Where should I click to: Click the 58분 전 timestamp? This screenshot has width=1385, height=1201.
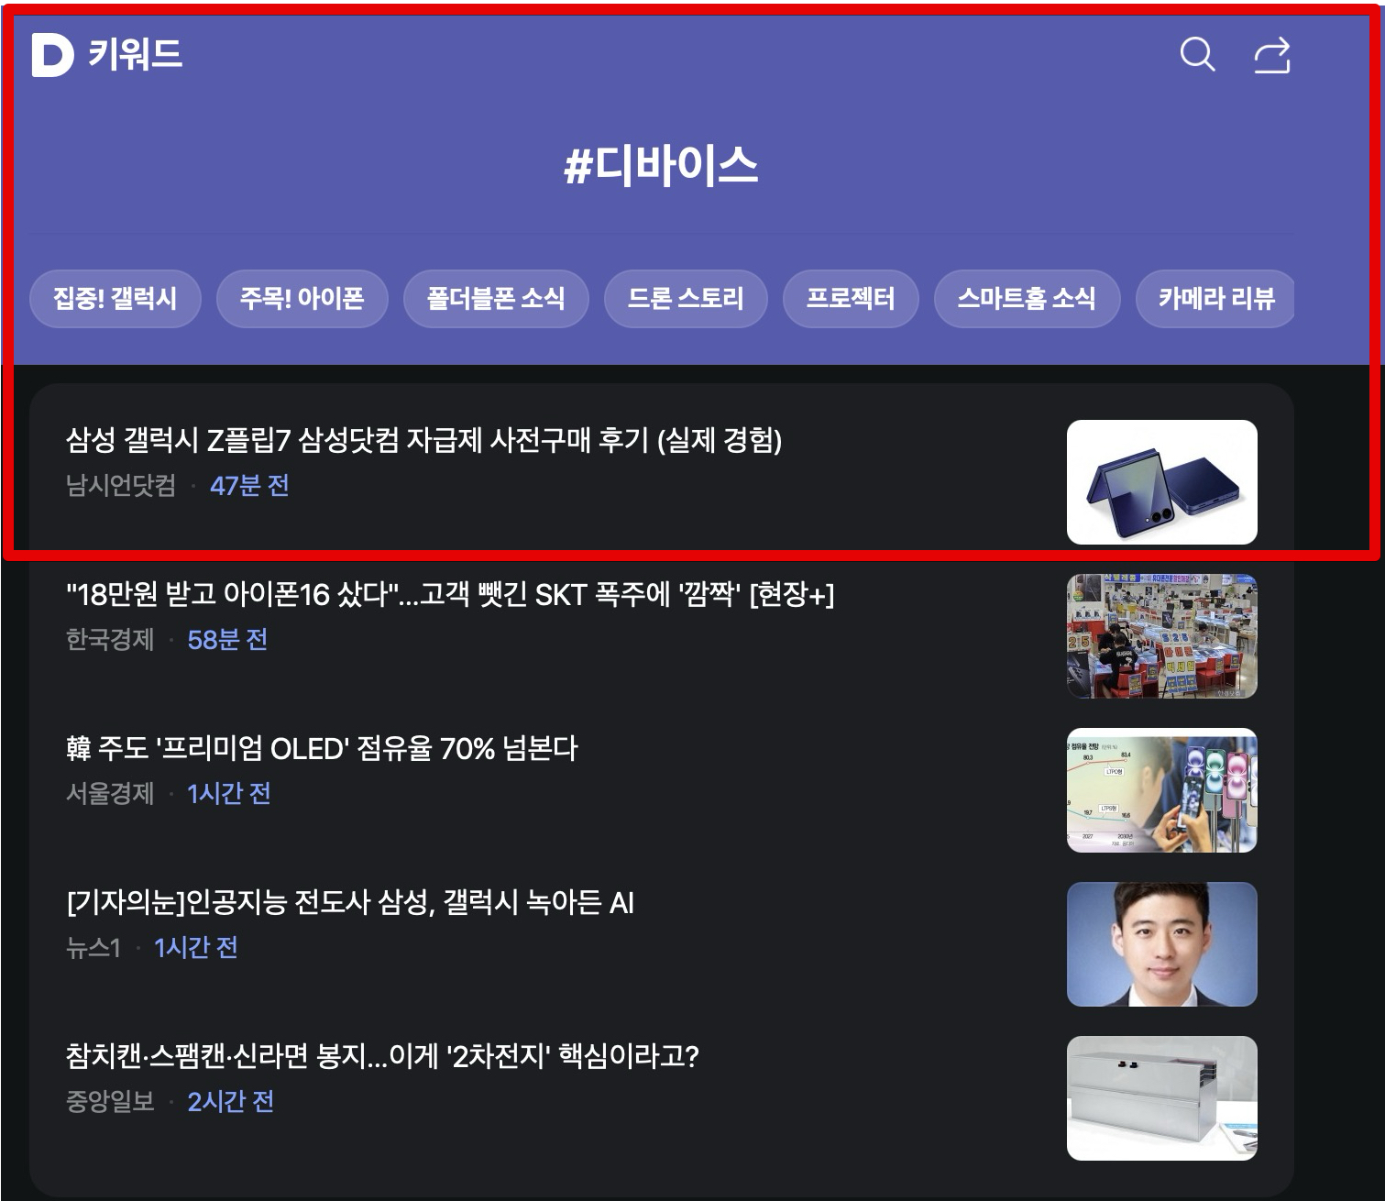227,640
